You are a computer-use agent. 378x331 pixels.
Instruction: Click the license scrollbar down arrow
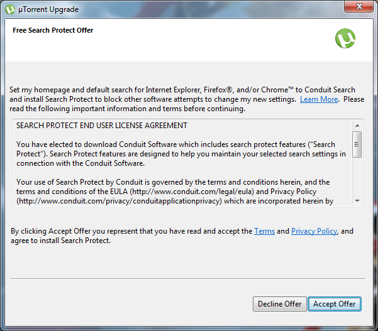point(357,201)
